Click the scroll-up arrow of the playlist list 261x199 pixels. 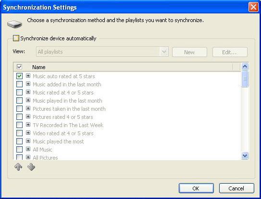[245, 67]
